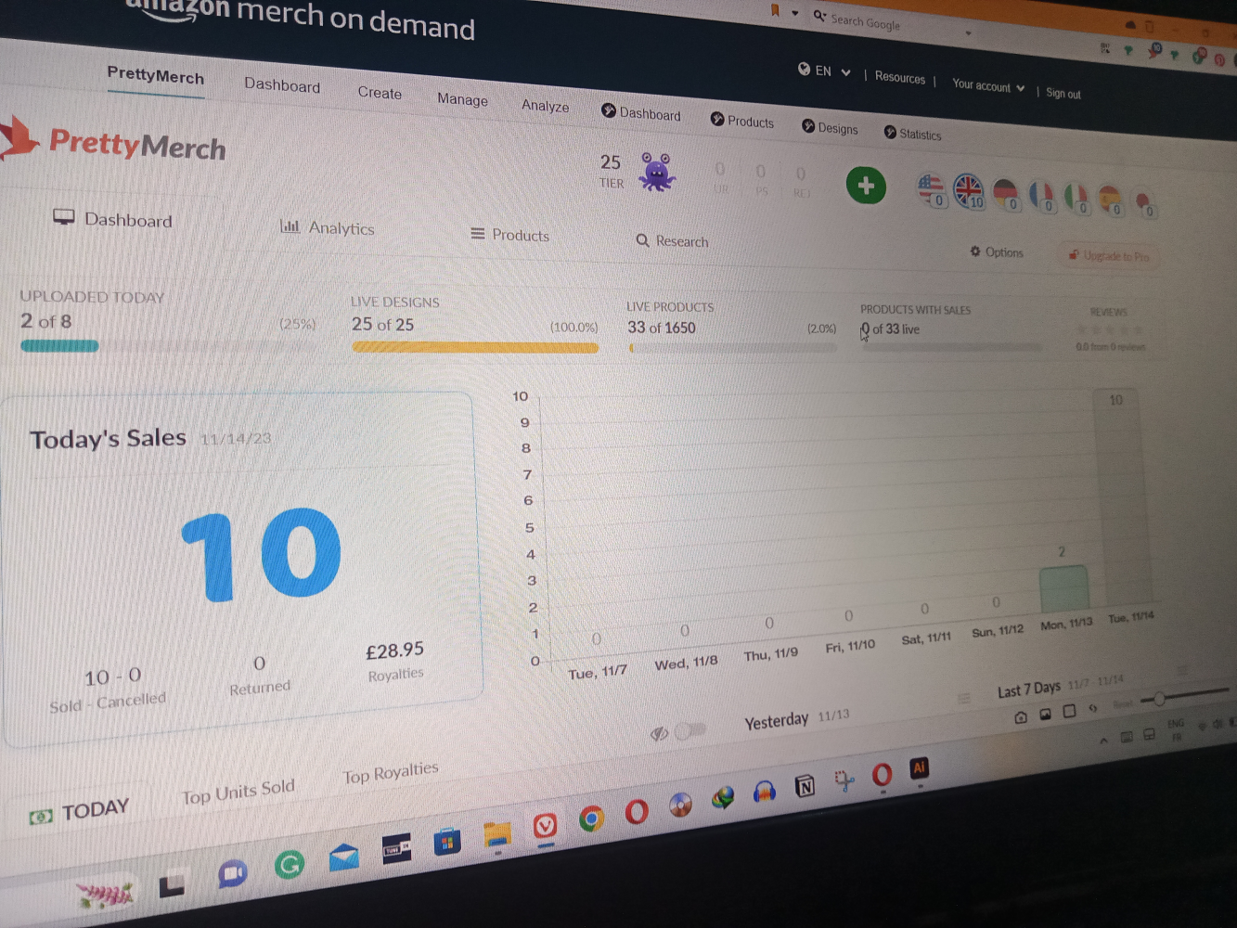Click the code arrows icon below chart
This screenshot has height=928, width=1237.
(x=1093, y=708)
